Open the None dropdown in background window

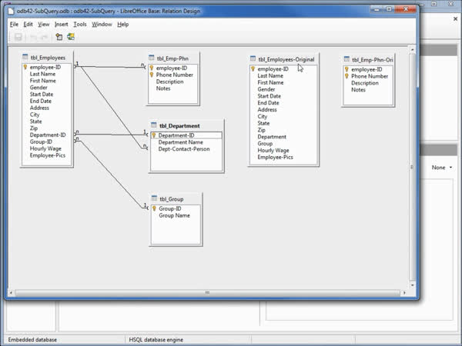coord(442,168)
